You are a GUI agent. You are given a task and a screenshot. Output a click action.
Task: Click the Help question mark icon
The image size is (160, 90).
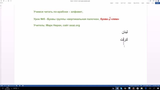tap(11, 1)
